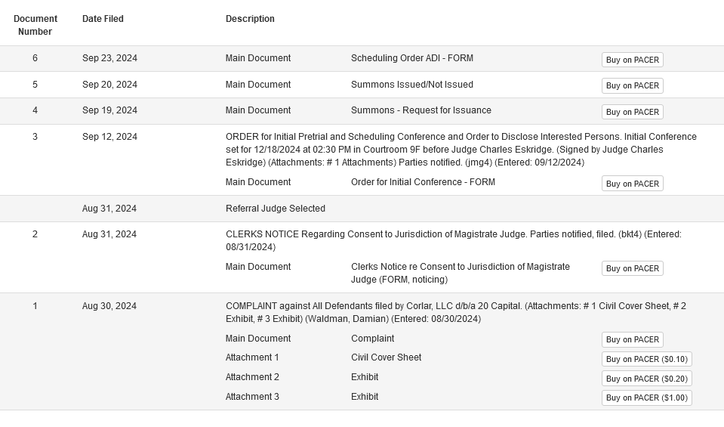Select the Referral Judge Selected entry

point(276,209)
